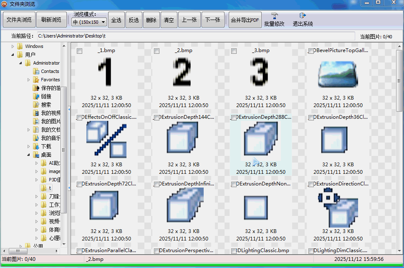Image resolution: width=404 pixels, height=268 pixels.
Task: Click the Administrator folder icon
Action: click(28, 63)
